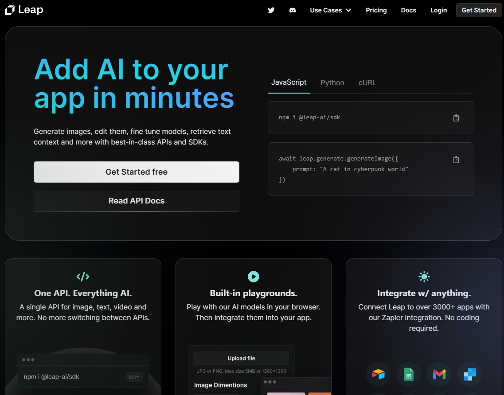Image resolution: width=504 pixels, height=395 pixels.
Task: Click the Upload file button
Action: click(x=242, y=358)
